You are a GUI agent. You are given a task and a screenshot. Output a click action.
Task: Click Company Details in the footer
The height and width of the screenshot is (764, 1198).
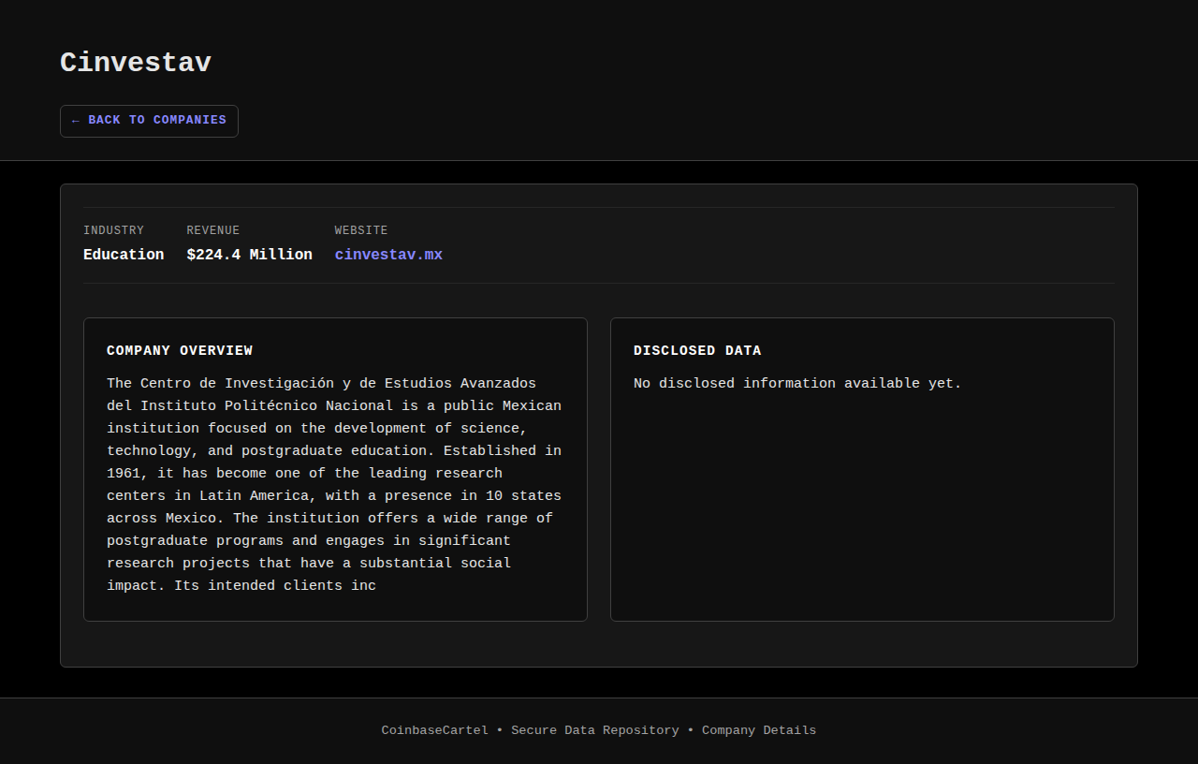pyautogui.click(x=758, y=730)
